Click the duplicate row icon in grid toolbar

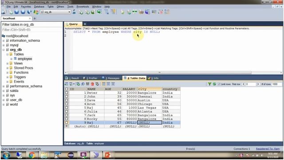(x=83, y=84)
